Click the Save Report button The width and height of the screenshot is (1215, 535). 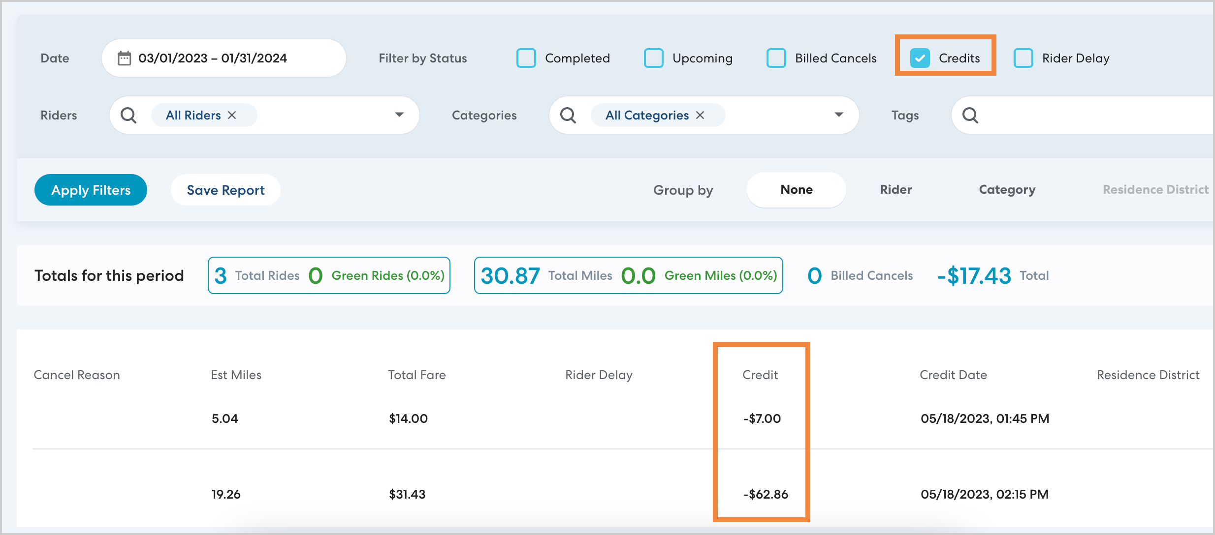(225, 190)
